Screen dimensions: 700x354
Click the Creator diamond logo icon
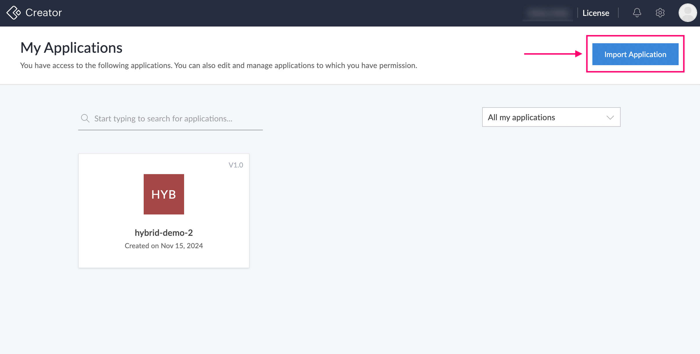pos(14,13)
